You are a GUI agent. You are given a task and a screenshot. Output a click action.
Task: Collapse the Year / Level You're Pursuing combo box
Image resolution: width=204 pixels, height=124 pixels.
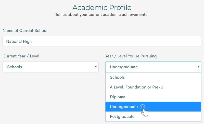pos(153,67)
